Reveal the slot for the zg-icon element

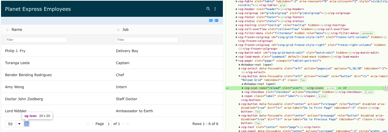point(330,88)
